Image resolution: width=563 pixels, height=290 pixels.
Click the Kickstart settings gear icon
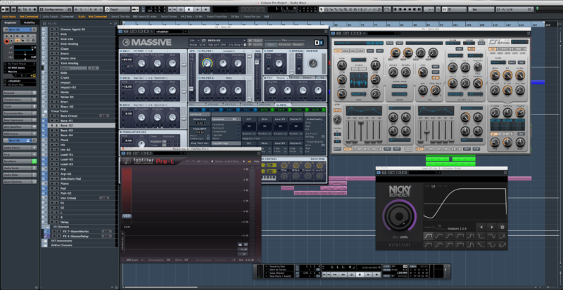[501, 226]
